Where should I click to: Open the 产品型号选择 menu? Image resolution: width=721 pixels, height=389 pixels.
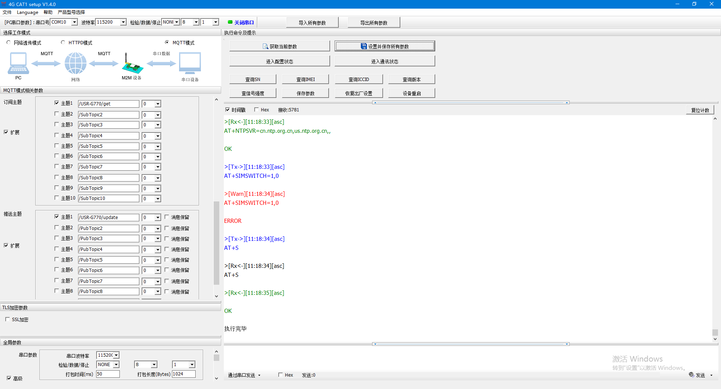coord(71,12)
